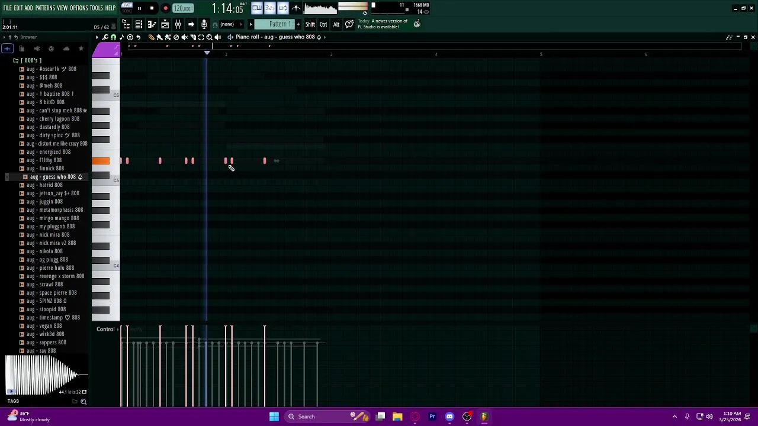The height and width of the screenshot is (426, 758).
Task: Pause playback with pause button
Action: 139,8
